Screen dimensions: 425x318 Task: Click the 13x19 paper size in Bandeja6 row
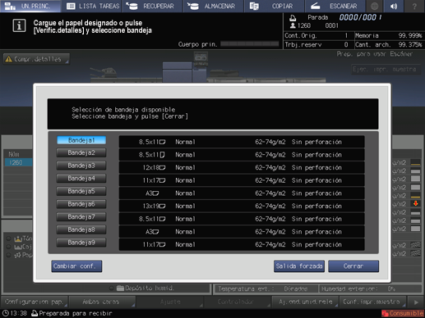(154, 206)
